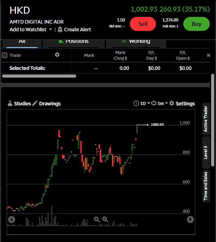Viewport: 216px width, 242px height.
Task: Click the chart Settings gear icon
Action: pyautogui.click(x=171, y=103)
